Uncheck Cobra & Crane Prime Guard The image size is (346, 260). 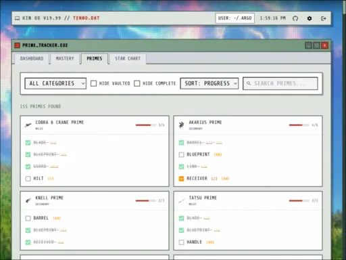tap(28, 167)
